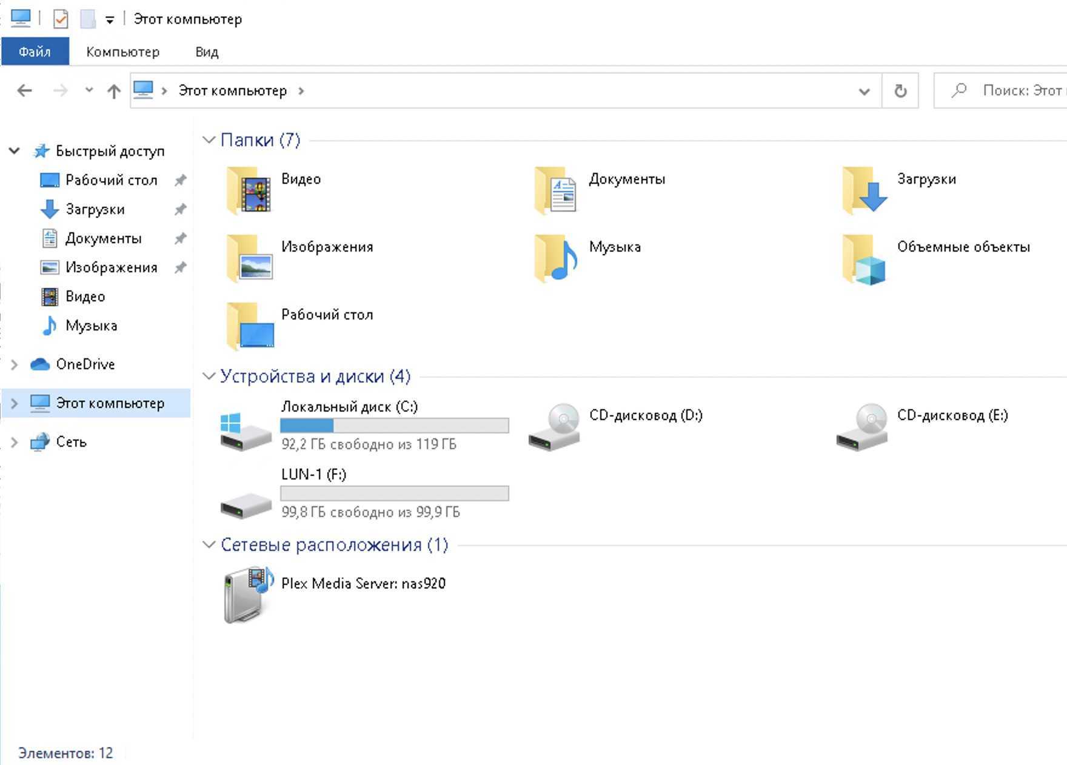
Task: Collapse the Папки (7) group
Action: coord(209,140)
